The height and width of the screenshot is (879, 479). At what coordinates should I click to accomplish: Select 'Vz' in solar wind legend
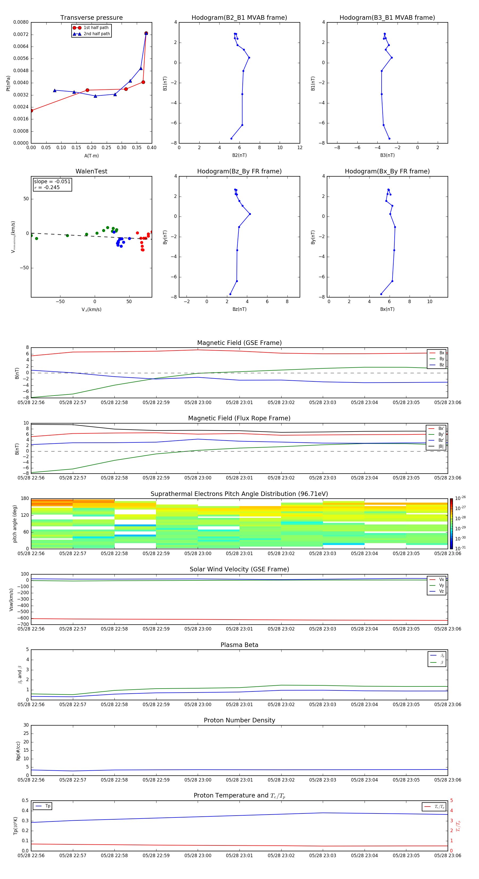pos(437,591)
